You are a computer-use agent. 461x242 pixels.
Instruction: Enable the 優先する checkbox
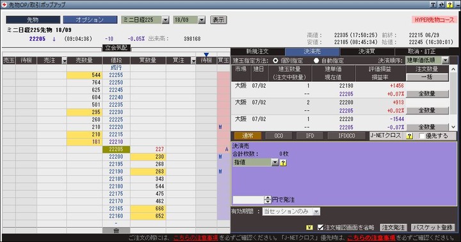(x=422, y=136)
